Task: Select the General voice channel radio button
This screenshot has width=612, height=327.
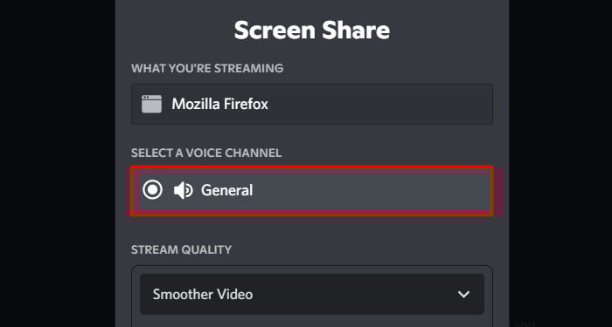Action: 152,190
